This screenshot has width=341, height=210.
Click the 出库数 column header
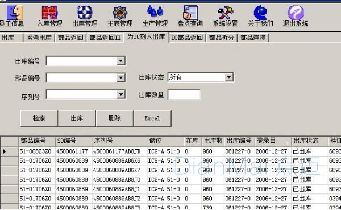(213, 141)
